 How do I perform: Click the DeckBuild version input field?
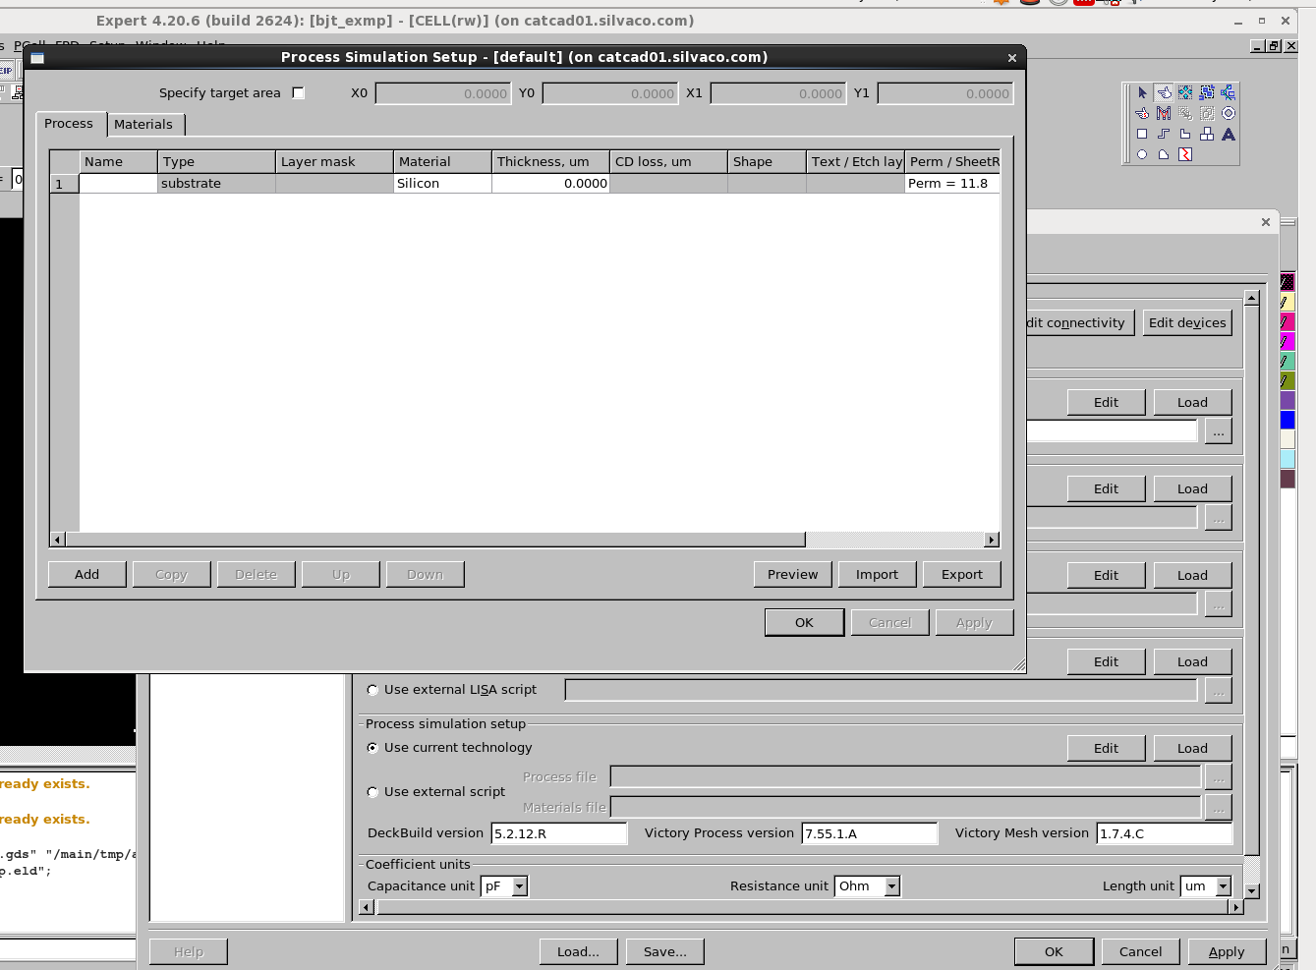pyautogui.click(x=558, y=833)
